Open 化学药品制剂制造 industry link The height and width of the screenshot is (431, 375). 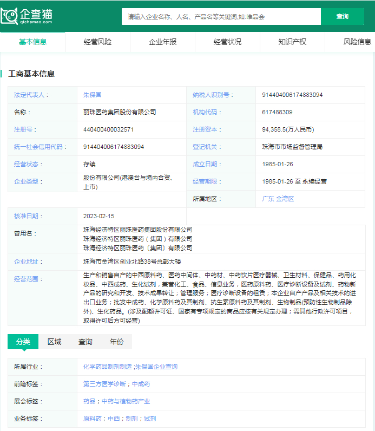point(107,367)
